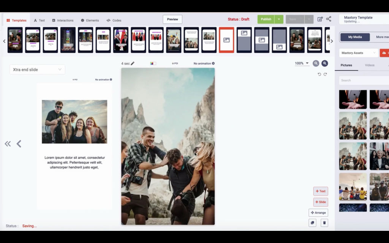The width and height of the screenshot is (389, 243).
Task: Open the Elements tab
Action: pos(90,21)
